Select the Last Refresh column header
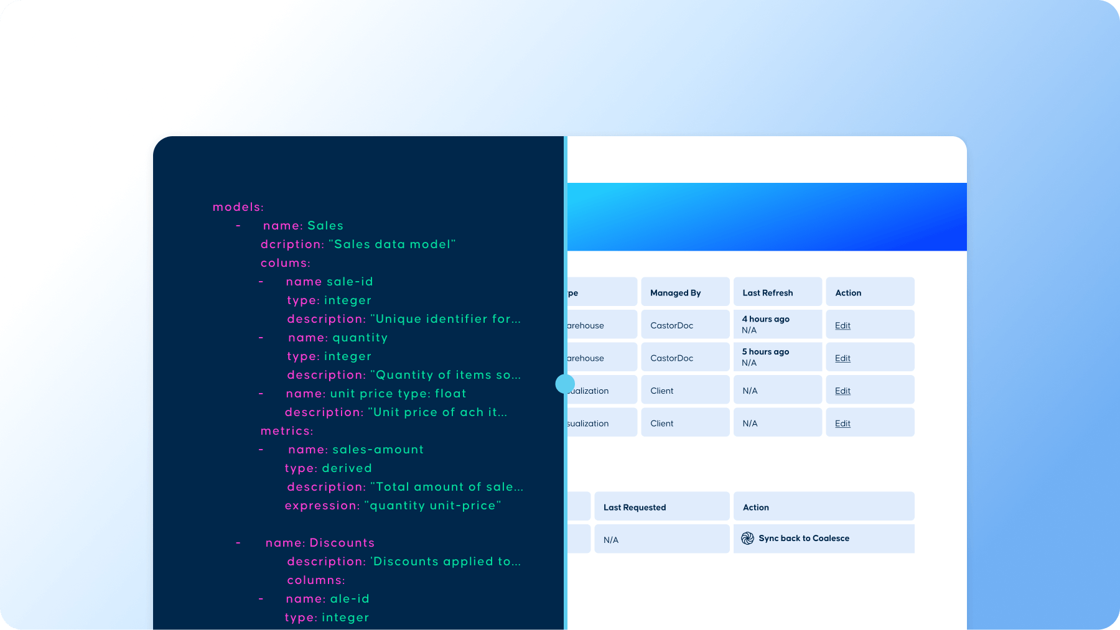The width and height of the screenshot is (1120, 630). [767, 293]
